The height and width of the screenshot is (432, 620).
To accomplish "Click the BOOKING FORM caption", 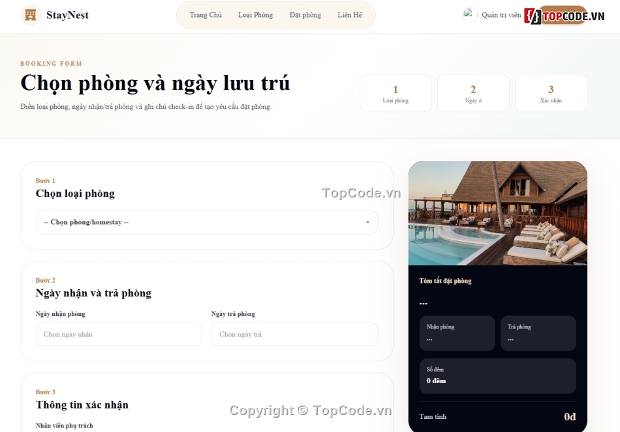I will (51, 64).
